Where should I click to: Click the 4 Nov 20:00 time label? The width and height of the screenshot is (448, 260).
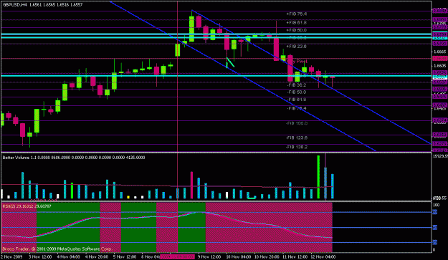click(x=96, y=257)
